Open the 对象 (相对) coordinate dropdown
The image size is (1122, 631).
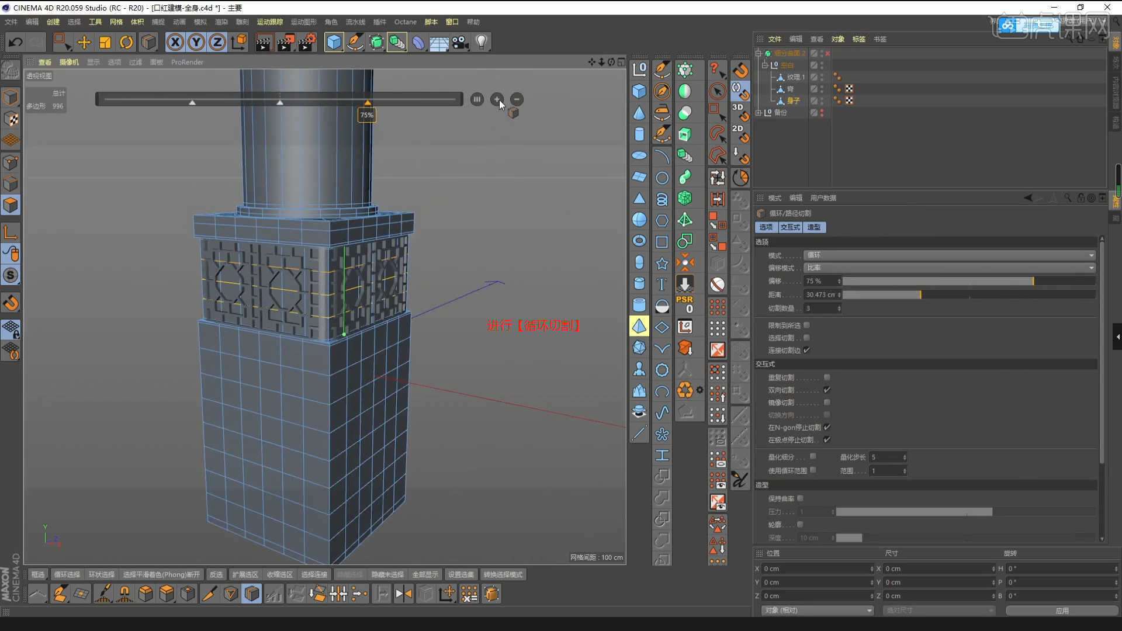click(818, 610)
